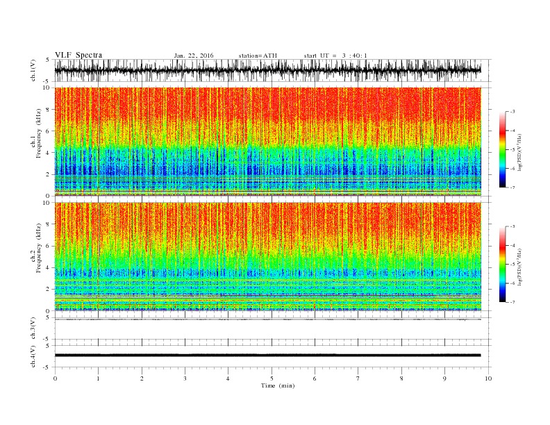Viewport: 550px width, 425px height.
Task: Click the ch.1 spectrogram color bar
Action: (502, 149)
